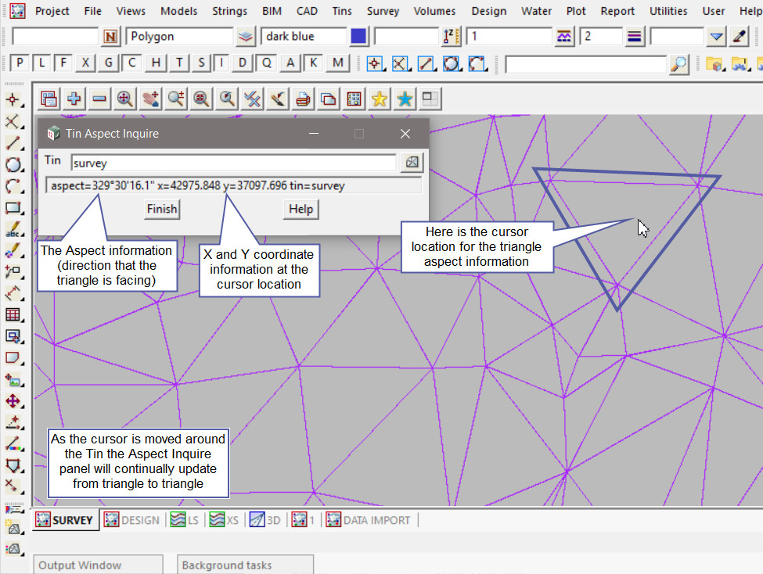
Task: Open the model layers picker beside Polygon
Action: coord(247,37)
